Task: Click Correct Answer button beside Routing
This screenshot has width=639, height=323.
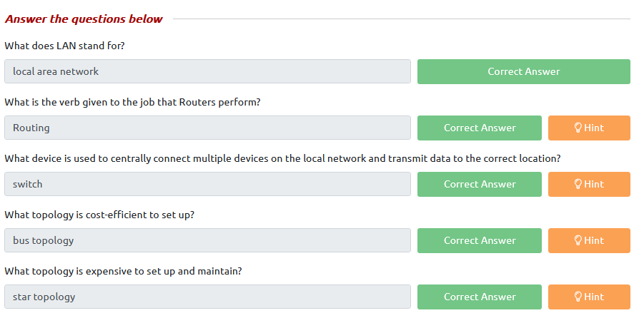Action: tap(479, 128)
